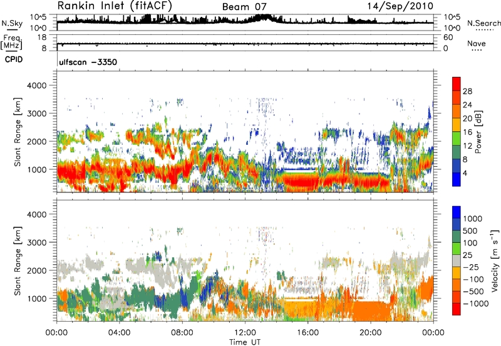The image size is (501, 346).
Task: Click the '20:00' time tick label
Action: pos(371,333)
